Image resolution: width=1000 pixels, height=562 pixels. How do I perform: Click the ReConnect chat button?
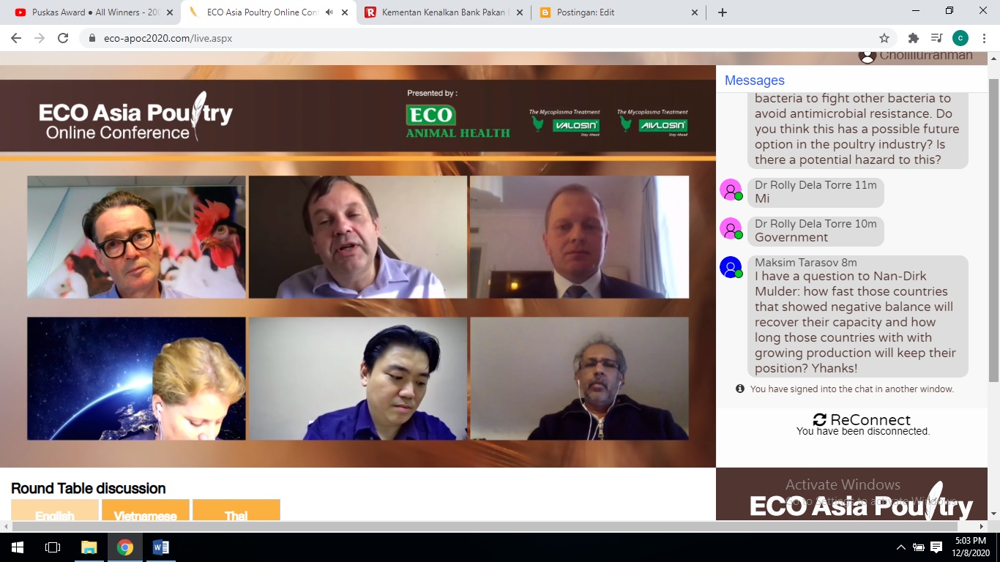pyautogui.click(x=862, y=419)
